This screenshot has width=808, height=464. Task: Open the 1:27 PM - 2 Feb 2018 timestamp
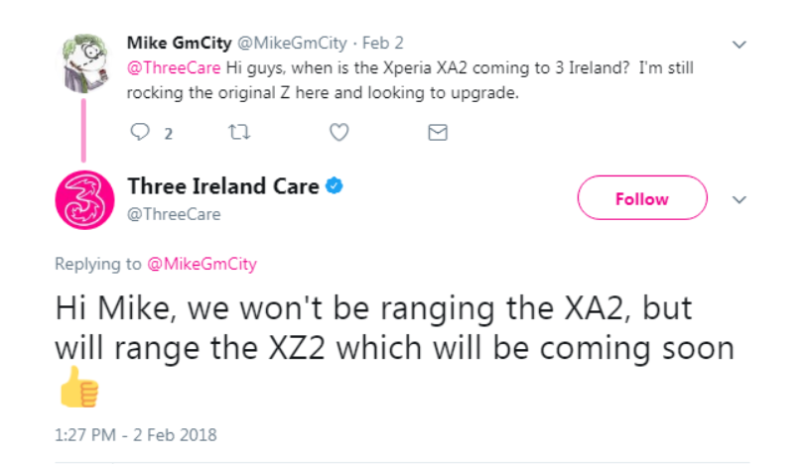point(135,434)
